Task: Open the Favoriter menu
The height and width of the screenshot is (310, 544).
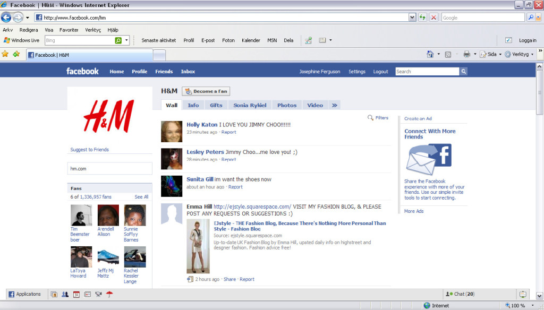Action: 69,30
